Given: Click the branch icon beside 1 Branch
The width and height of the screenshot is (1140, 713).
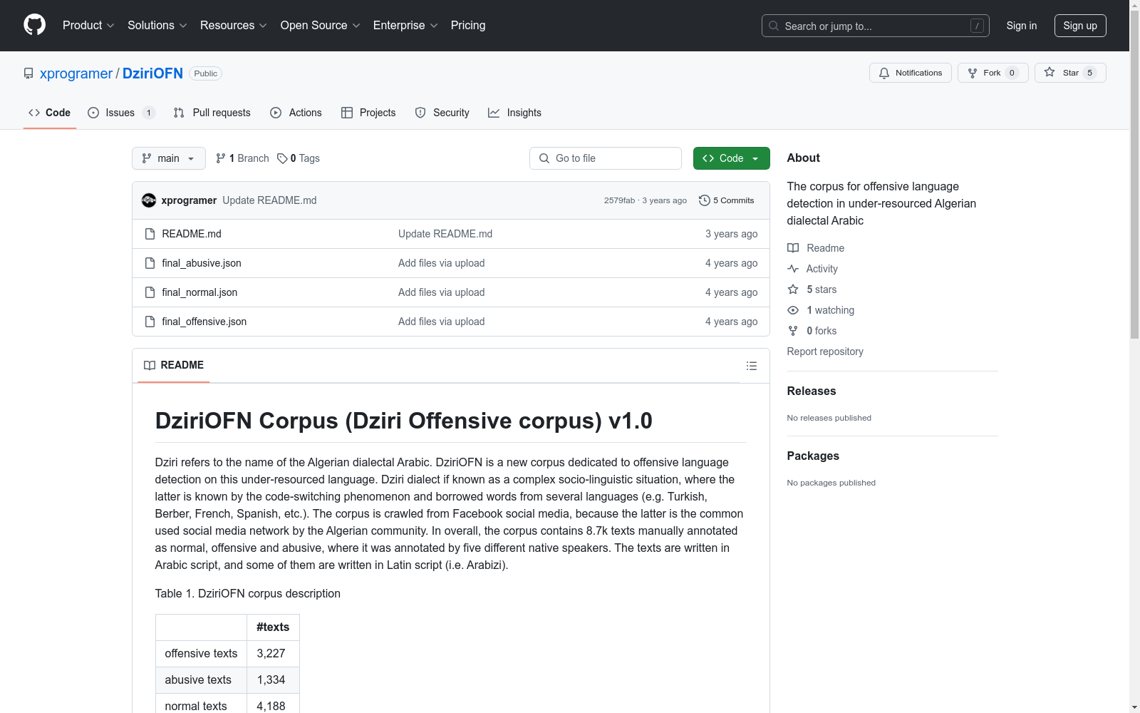Looking at the screenshot, I should pos(221,158).
